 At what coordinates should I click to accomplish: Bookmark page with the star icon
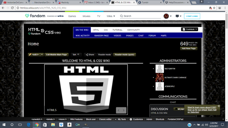point(214,8)
